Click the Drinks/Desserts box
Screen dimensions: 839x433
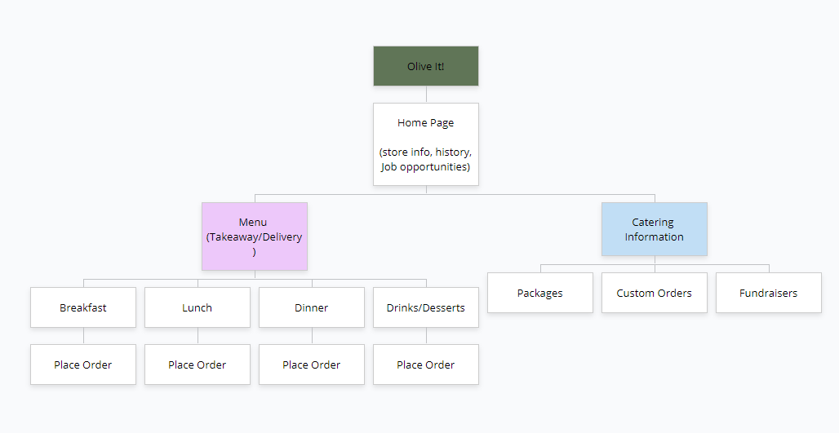[425, 307]
